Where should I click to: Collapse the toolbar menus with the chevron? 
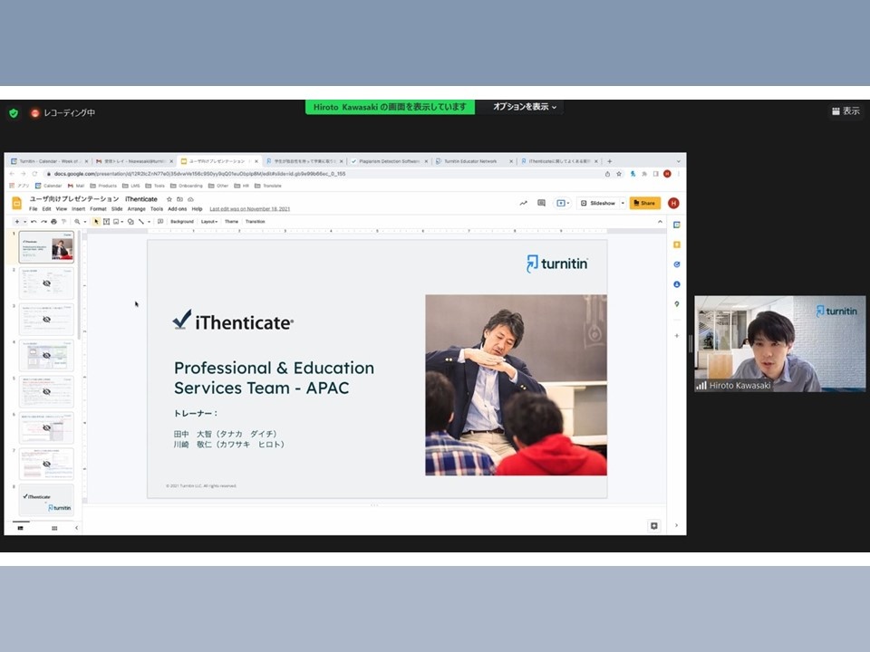click(x=661, y=222)
